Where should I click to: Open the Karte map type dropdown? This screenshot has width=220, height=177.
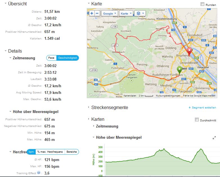[126, 13]
